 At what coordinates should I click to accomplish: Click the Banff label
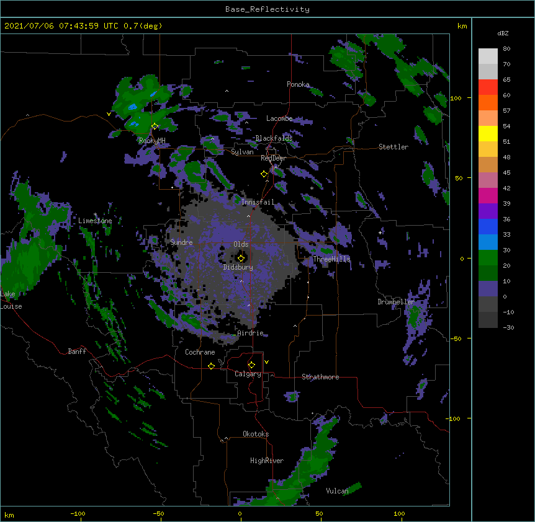[x=77, y=352]
